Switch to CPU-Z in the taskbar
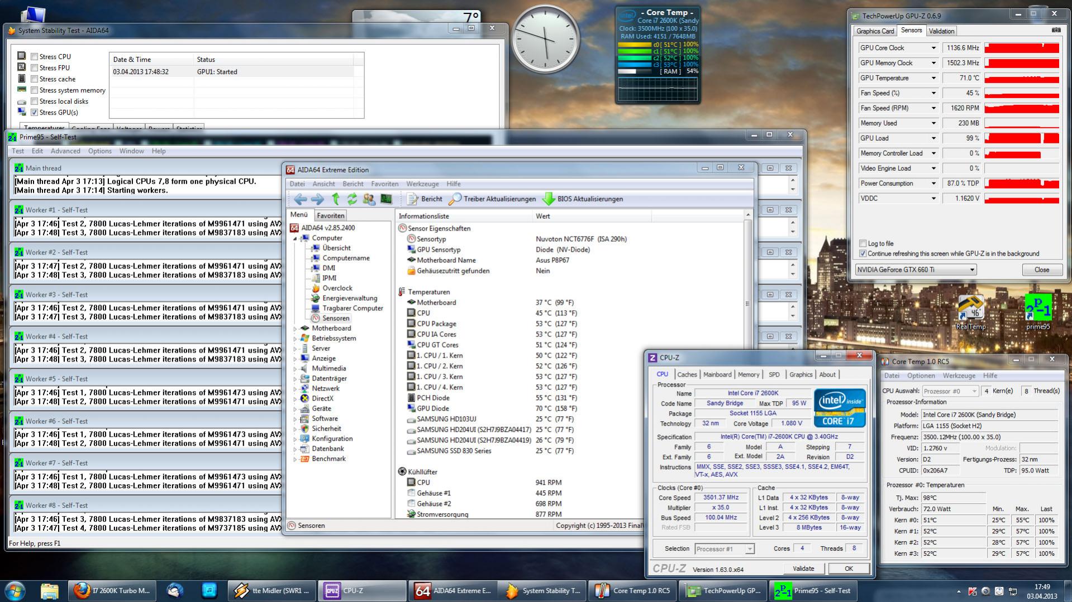The width and height of the screenshot is (1072, 602). pos(363,591)
